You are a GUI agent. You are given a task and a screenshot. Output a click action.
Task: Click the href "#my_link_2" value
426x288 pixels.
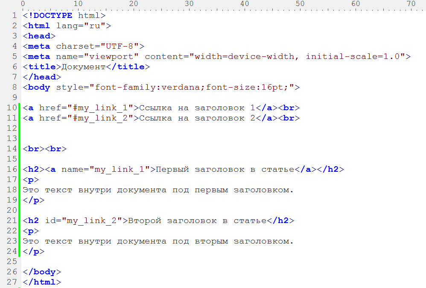100,118
